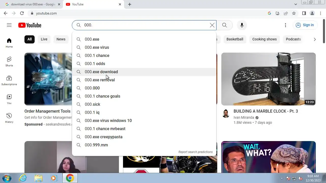Clear the search box with X icon

(212, 25)
